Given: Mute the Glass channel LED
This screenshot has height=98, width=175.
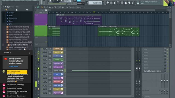Looking at the screenshot, I should coord(42,60).
